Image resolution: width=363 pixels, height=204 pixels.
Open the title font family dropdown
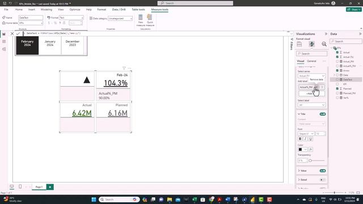(x=306, y=134)
